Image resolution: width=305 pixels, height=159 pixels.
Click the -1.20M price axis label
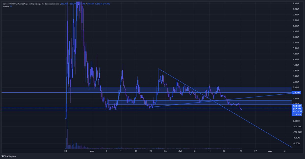(297, 138)
